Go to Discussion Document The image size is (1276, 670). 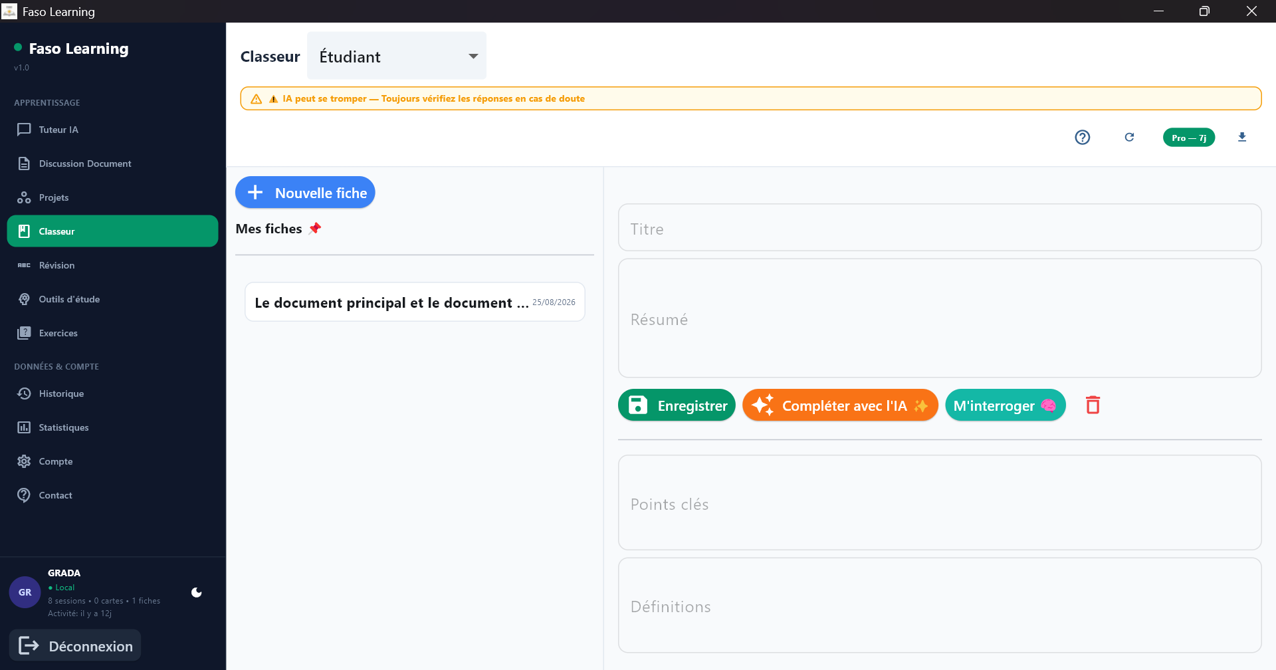112,164
